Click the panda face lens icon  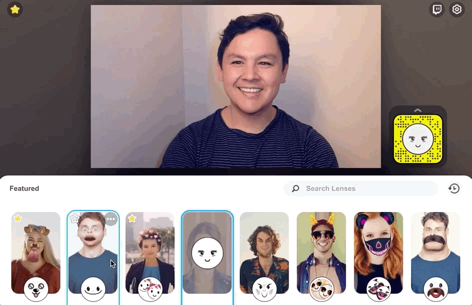(x=378, y=289)
